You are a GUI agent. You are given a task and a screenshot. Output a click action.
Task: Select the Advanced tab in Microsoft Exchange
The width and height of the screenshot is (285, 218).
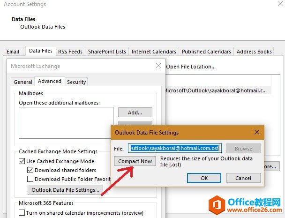[50, 81]
